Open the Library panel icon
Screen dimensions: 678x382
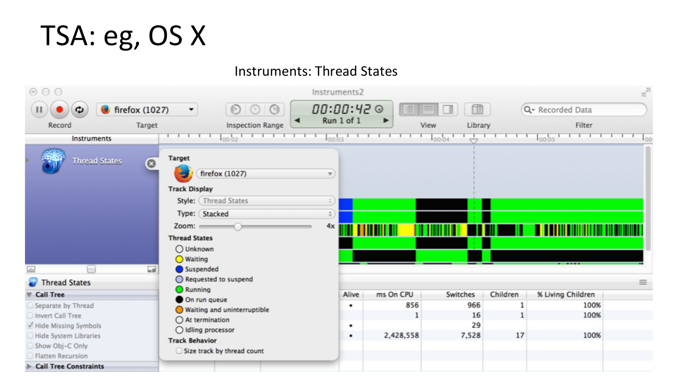[x=477, y=110]
